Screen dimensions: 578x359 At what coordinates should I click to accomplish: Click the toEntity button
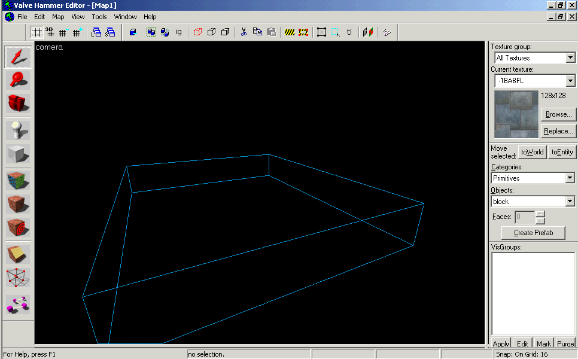tap(562, 152)
